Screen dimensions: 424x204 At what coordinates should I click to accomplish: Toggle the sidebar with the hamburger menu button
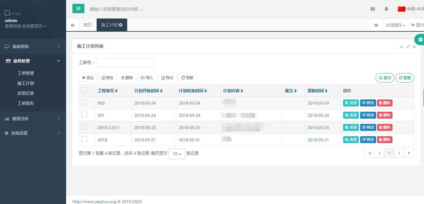pos(78,9)
